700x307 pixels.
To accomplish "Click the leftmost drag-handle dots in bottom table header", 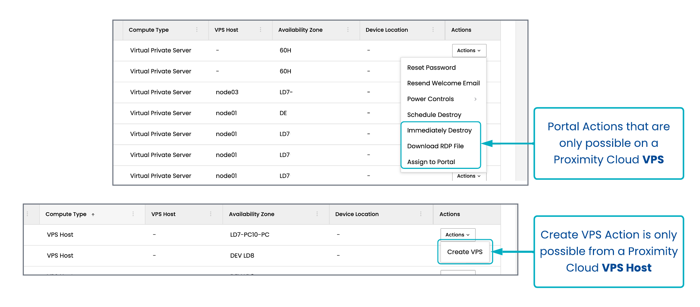I will pos(27,214).
